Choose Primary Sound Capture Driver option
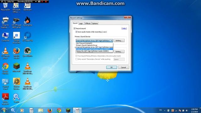 point(95,45)
